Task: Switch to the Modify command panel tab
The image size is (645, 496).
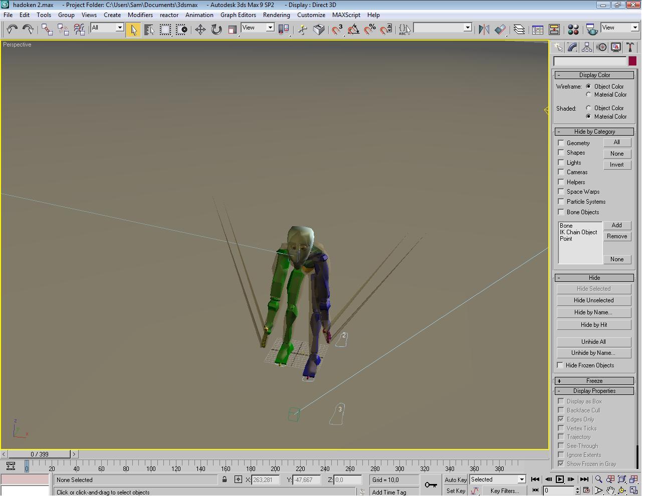Action: point(572,48)
